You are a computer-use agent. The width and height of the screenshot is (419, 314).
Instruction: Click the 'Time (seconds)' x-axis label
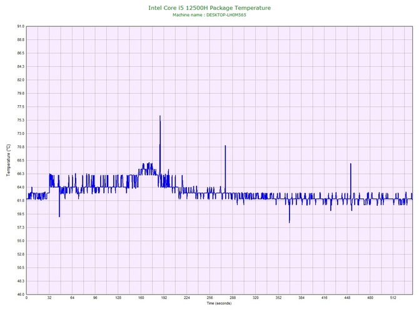219,303
